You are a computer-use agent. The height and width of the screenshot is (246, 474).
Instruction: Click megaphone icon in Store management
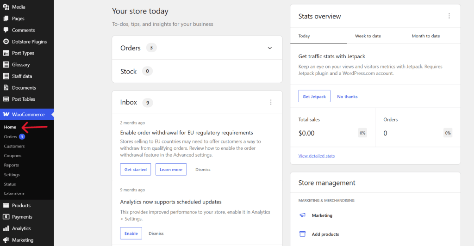(302, 215)
